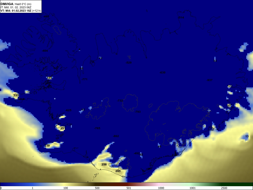Click the -765 map value
The image size is (253, 190).
pos(97,128)
